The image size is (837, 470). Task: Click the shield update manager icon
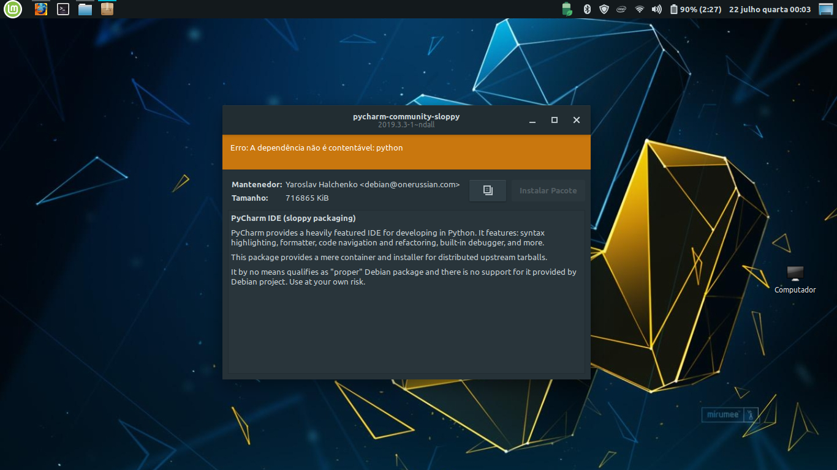click(x=604, y=9)
